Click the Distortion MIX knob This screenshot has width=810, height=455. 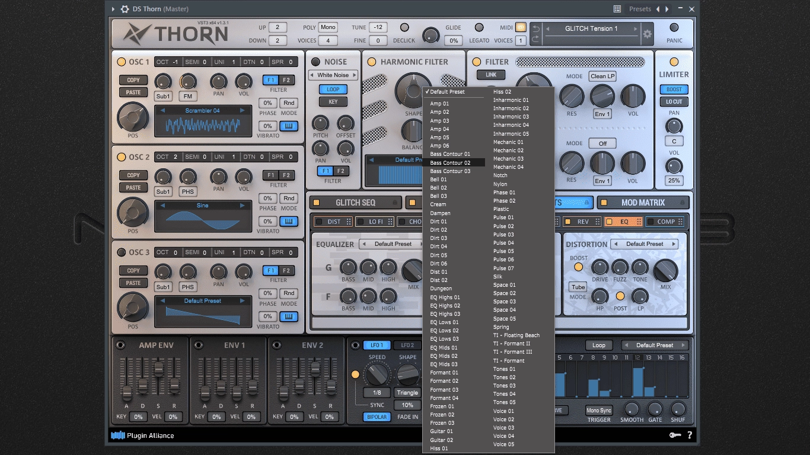click(665, 271)
